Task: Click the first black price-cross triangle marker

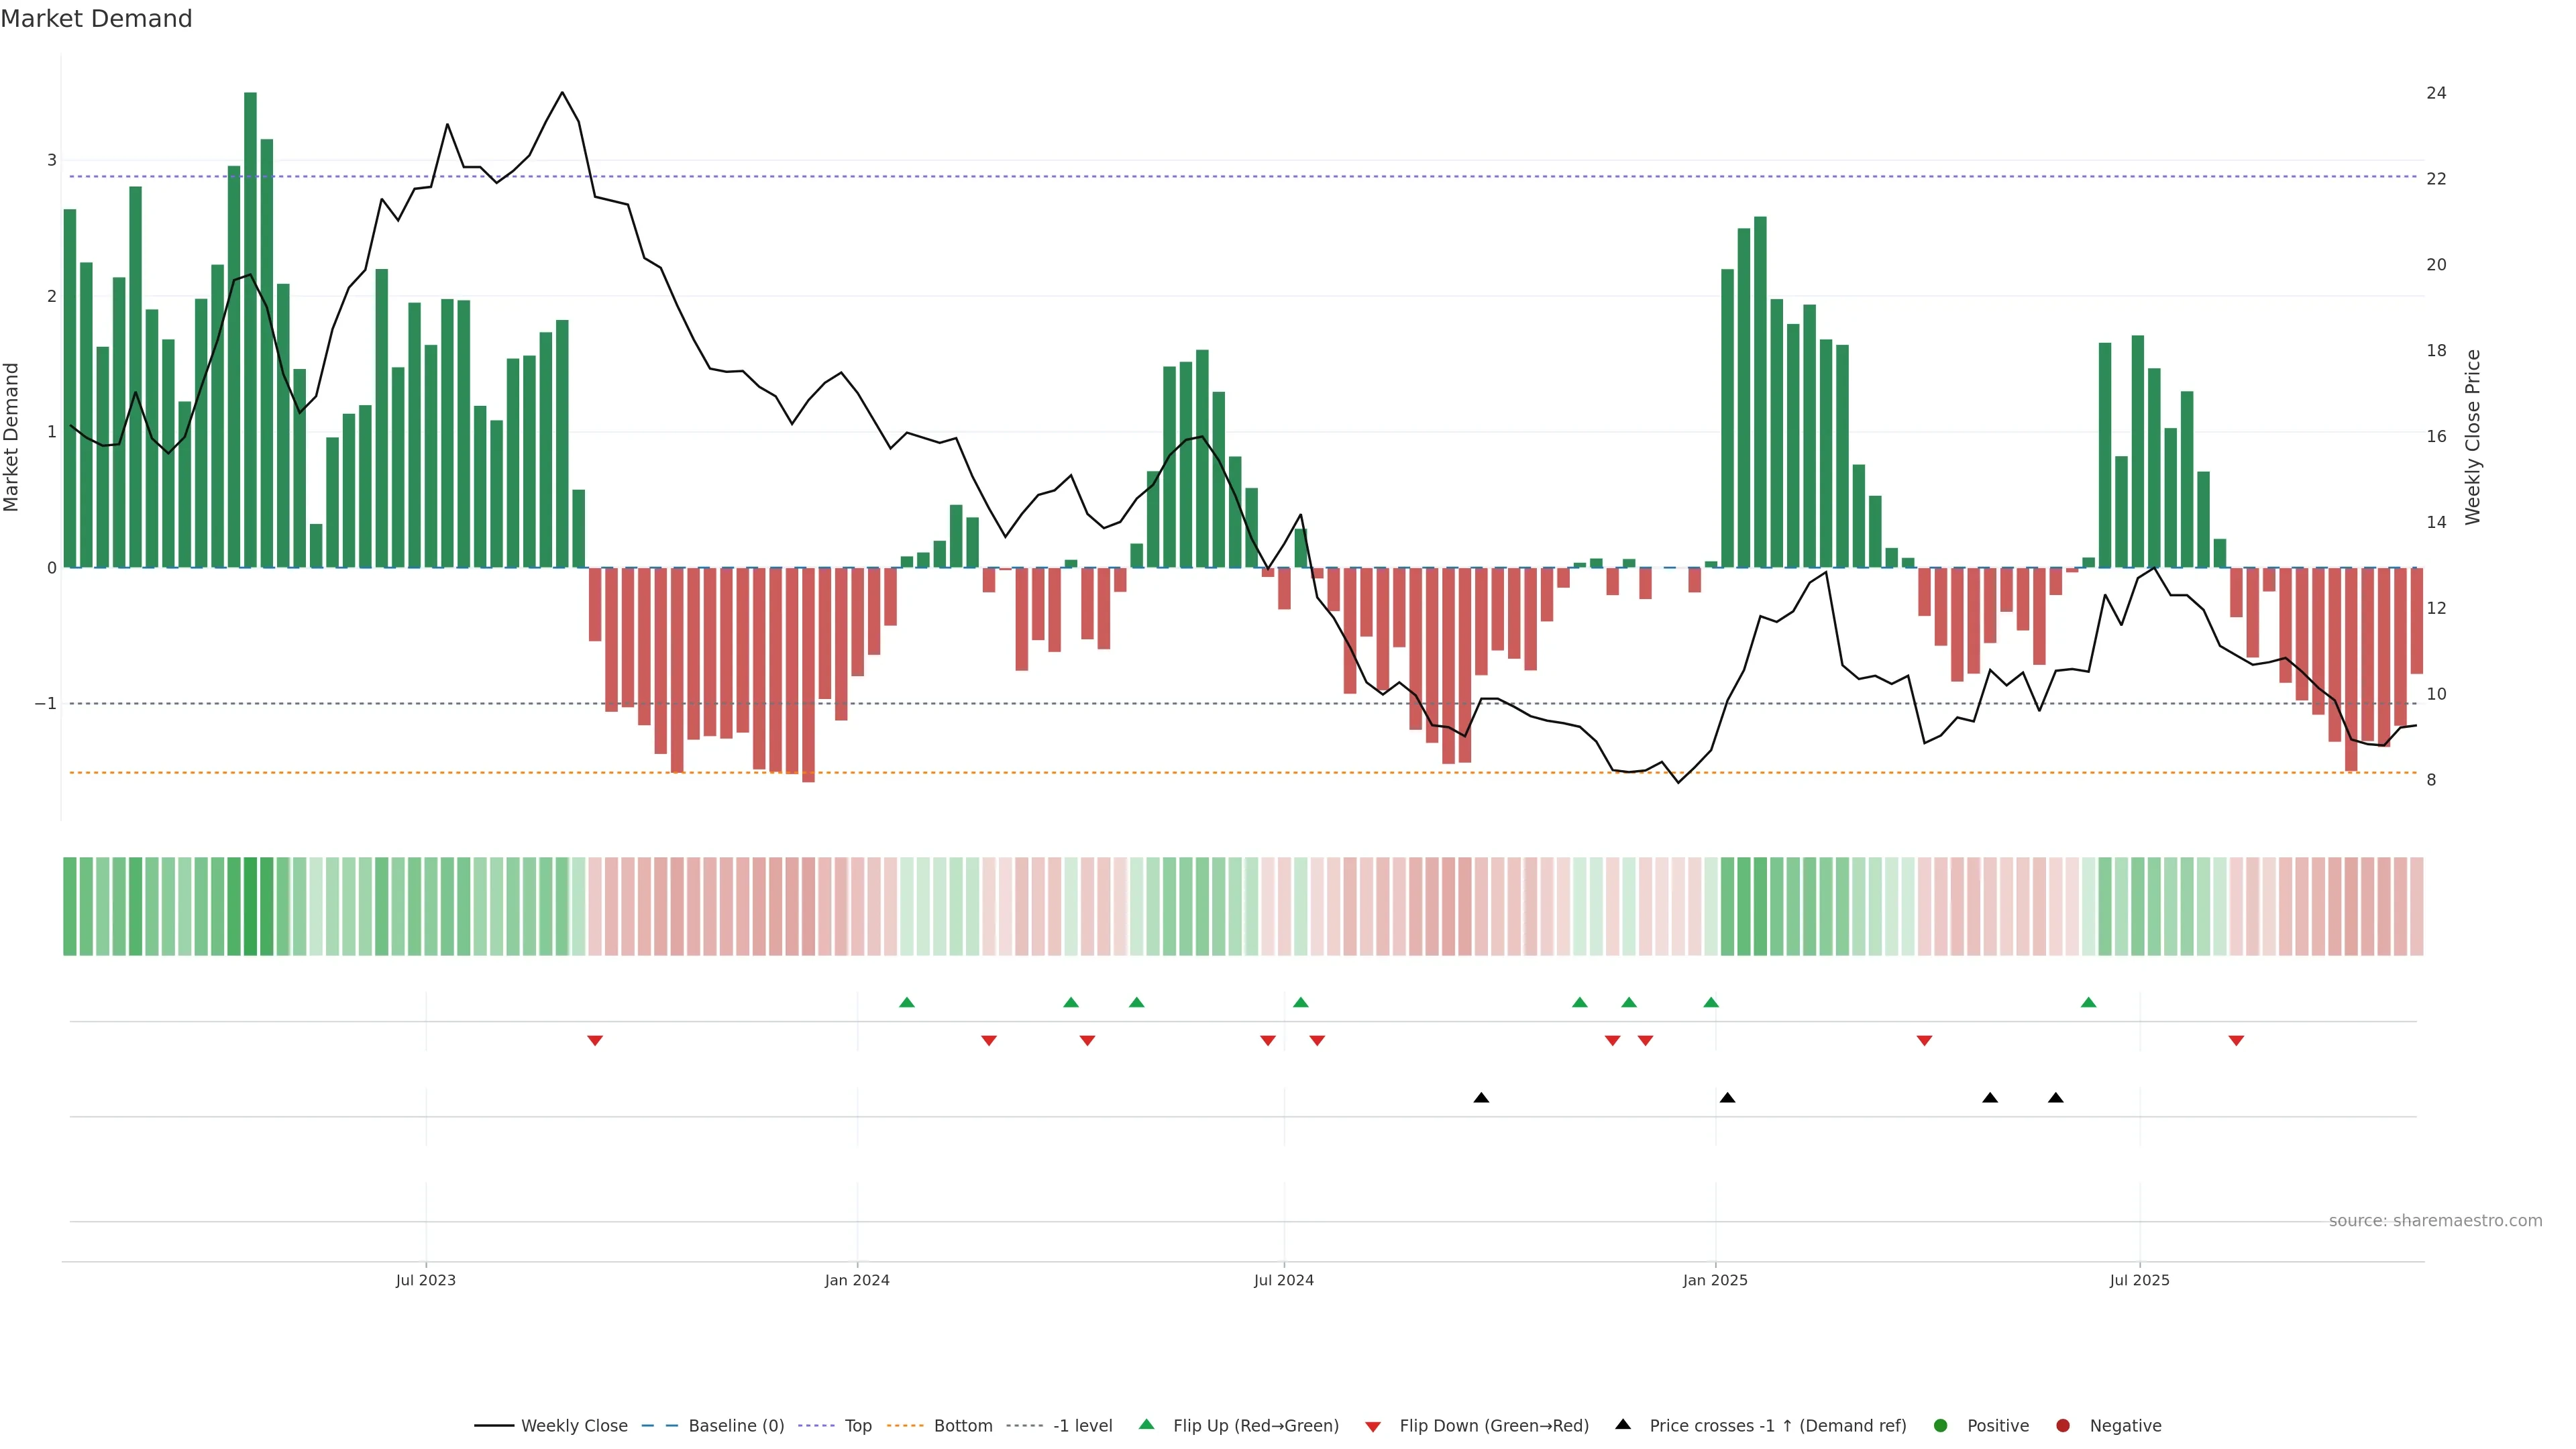Action: point(1481,1098)
